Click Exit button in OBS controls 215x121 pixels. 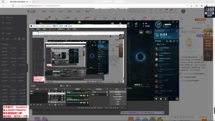click(x=118, y=104)
